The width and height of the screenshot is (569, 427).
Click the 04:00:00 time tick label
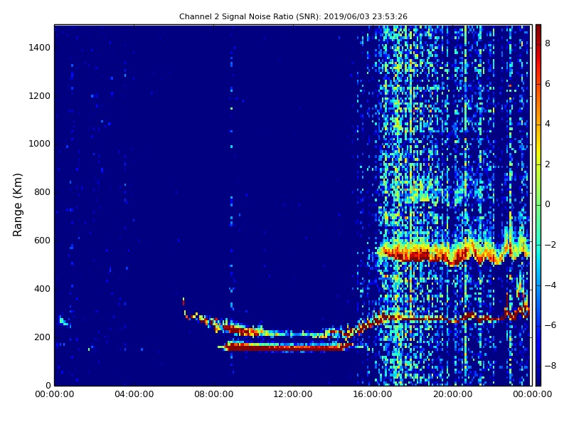134,394
